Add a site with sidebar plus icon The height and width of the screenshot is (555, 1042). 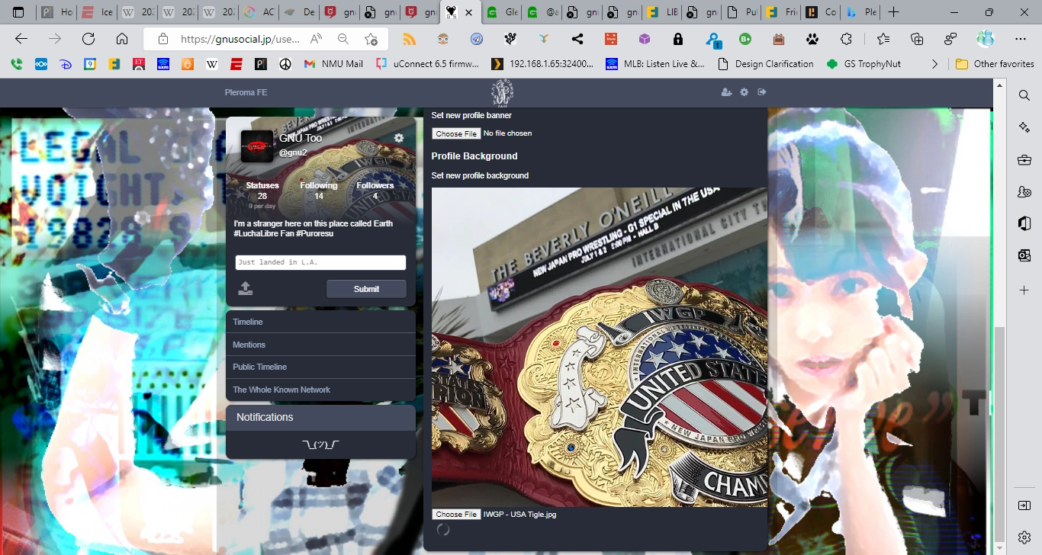(x=1024, y=290)
